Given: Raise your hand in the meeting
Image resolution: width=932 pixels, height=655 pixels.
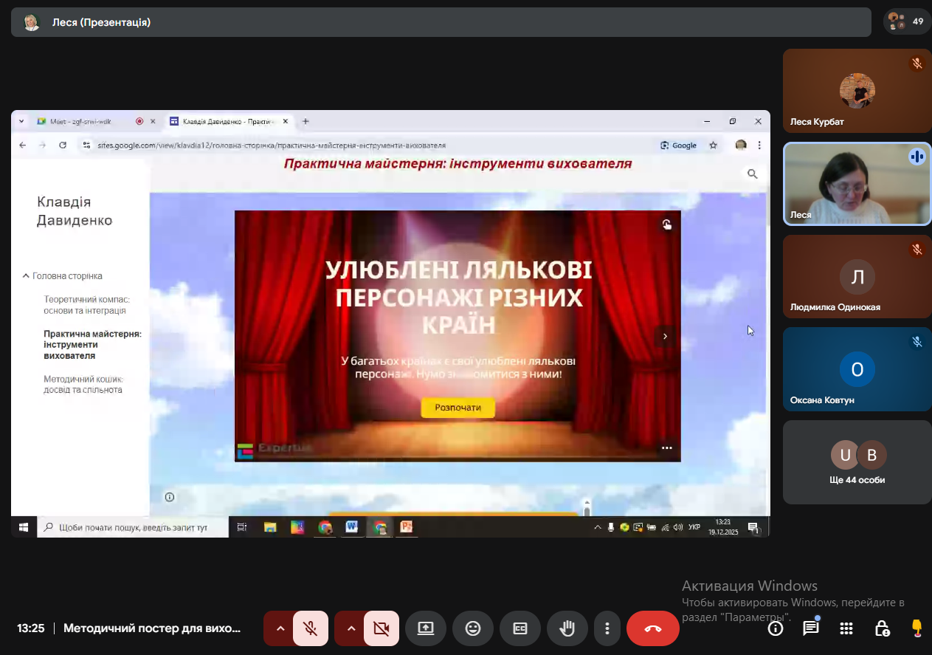Looking at the screenshot, I should click(567, 628).
